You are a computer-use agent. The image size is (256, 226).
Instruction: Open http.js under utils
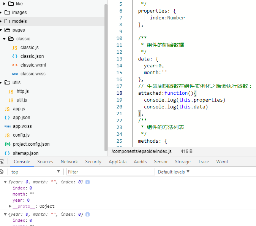(x=23, y=91)
